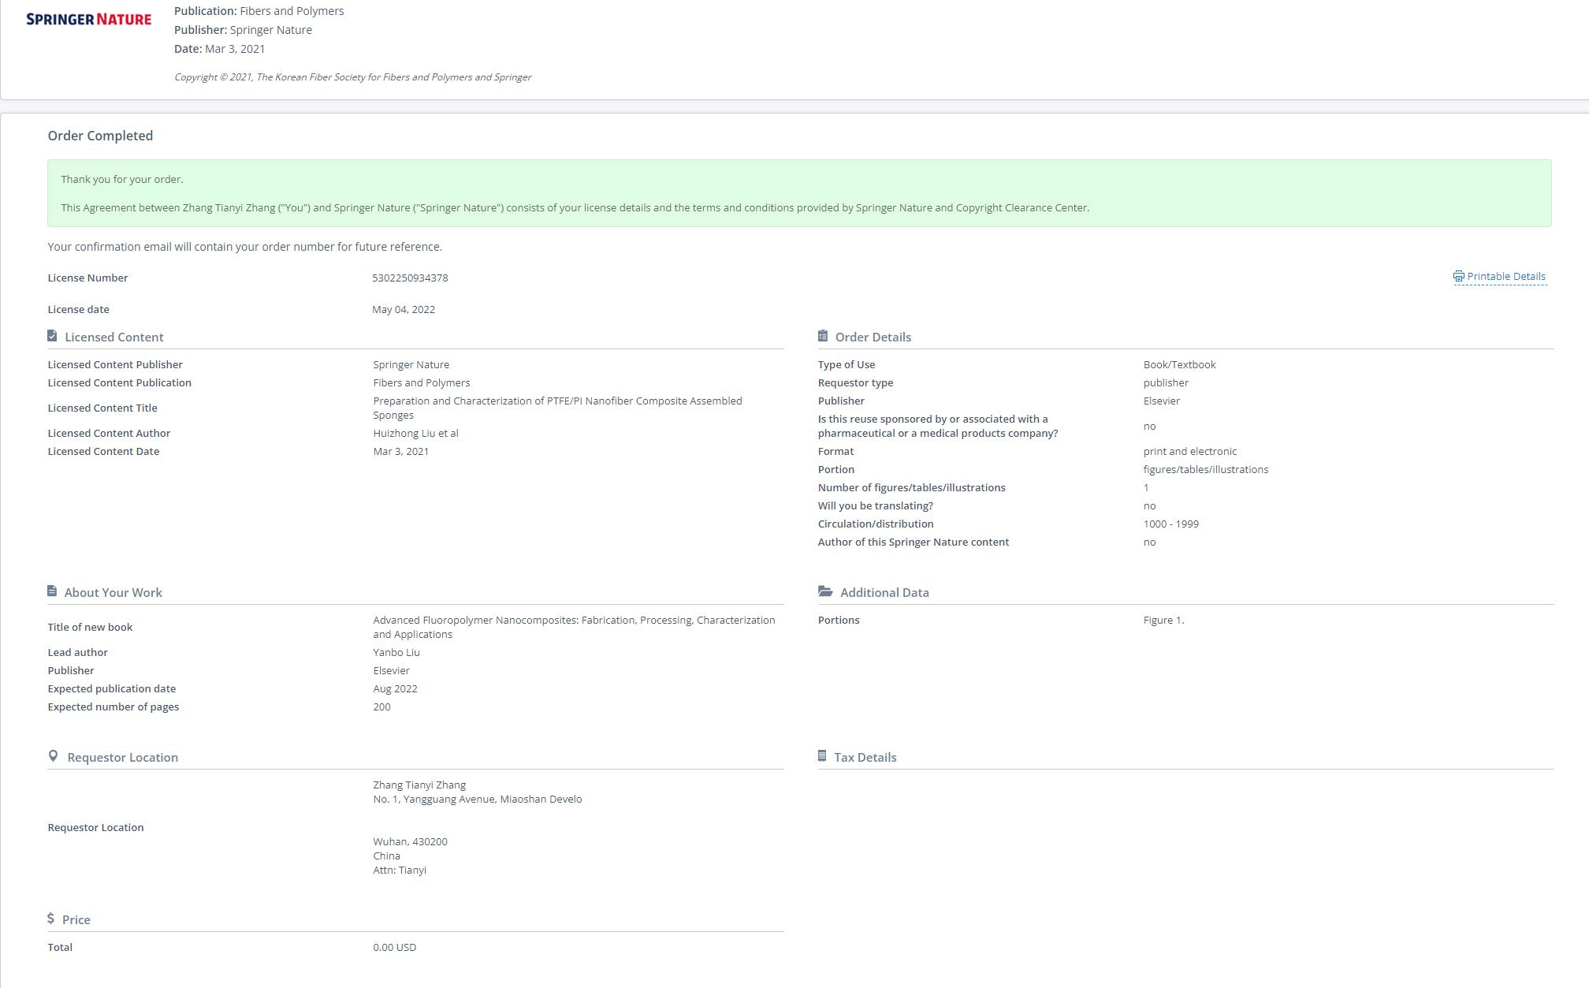Click the Price dollar sign icon
Screen dimensions: 1589x988
pyautogui.click(x=51, y=919)
